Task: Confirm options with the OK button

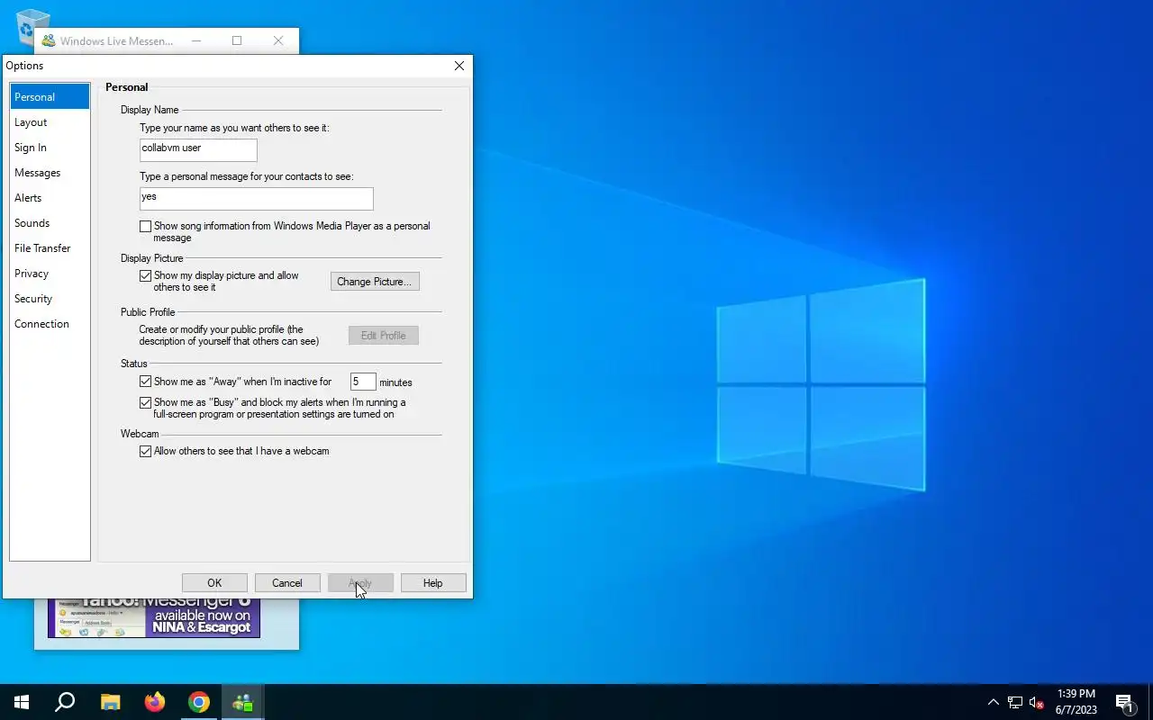Action: click(x=214, y=583)
